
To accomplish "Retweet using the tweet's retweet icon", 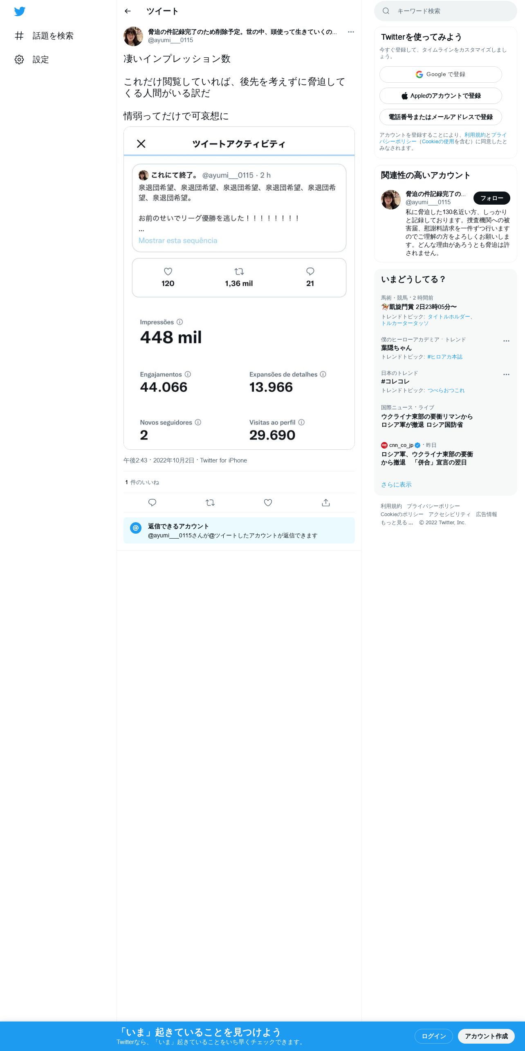I will [x=210, y=503].
